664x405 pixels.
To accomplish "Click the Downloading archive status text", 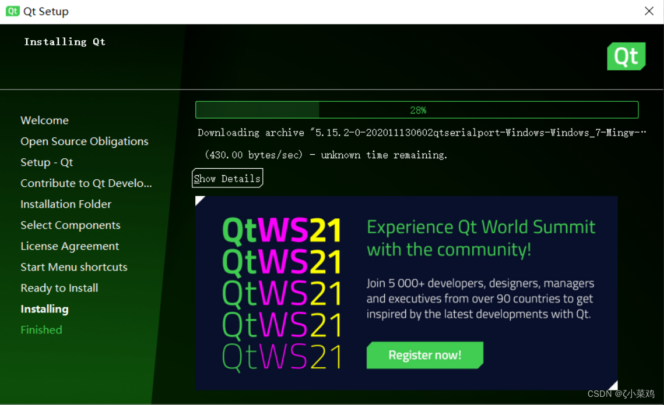I will click(x=421, y=133).
